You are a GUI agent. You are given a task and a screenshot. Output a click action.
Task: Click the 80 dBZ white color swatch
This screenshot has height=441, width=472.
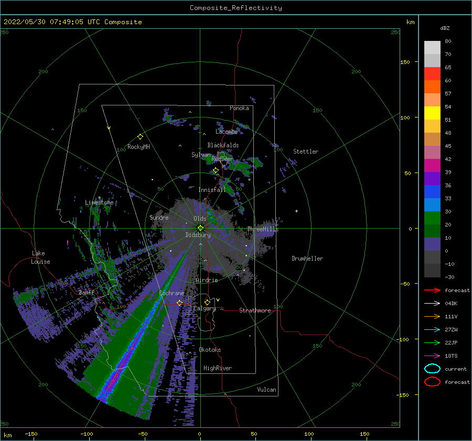[x=432, y=47]
